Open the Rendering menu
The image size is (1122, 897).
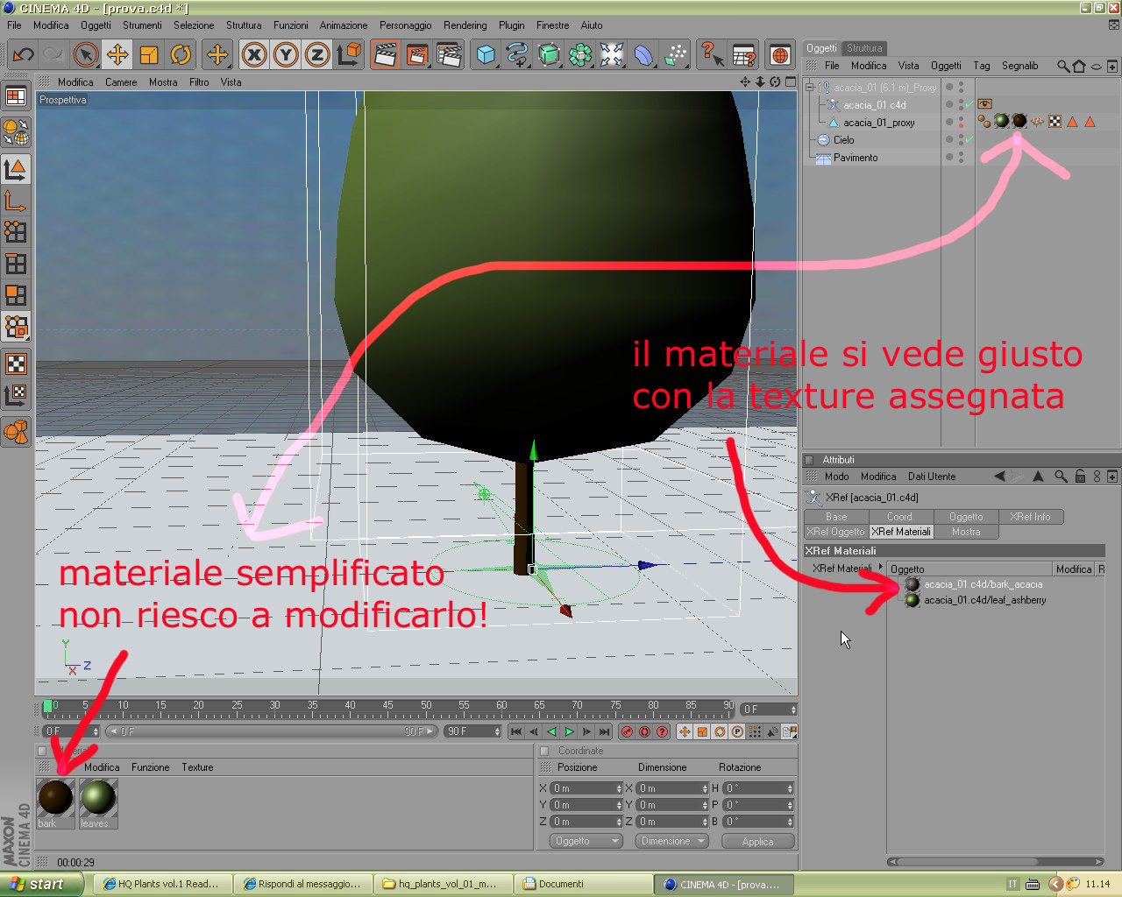(x=465, y=25)
